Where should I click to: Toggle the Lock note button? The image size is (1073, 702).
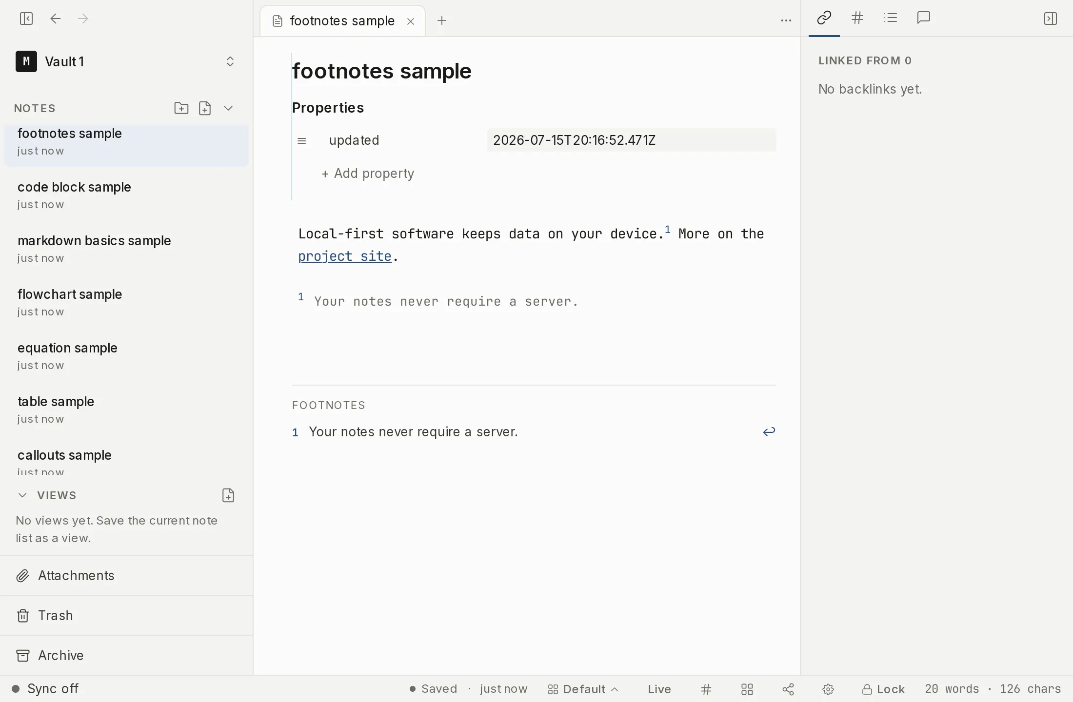(883, 689)
